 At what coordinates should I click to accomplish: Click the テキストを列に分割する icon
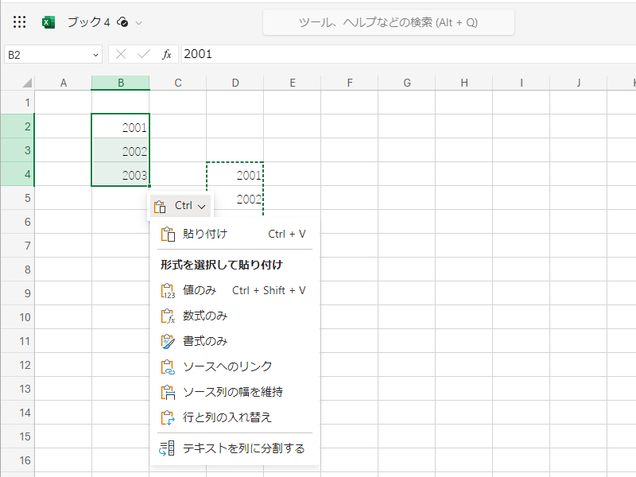168,448
